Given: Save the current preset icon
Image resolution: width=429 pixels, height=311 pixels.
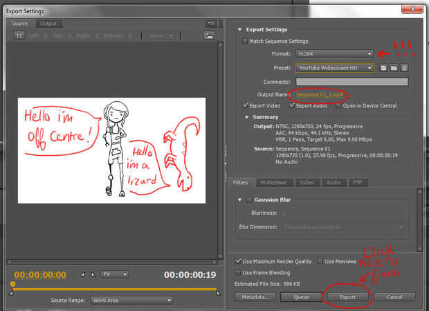Looking at the screenshot, I should point(383,68).
